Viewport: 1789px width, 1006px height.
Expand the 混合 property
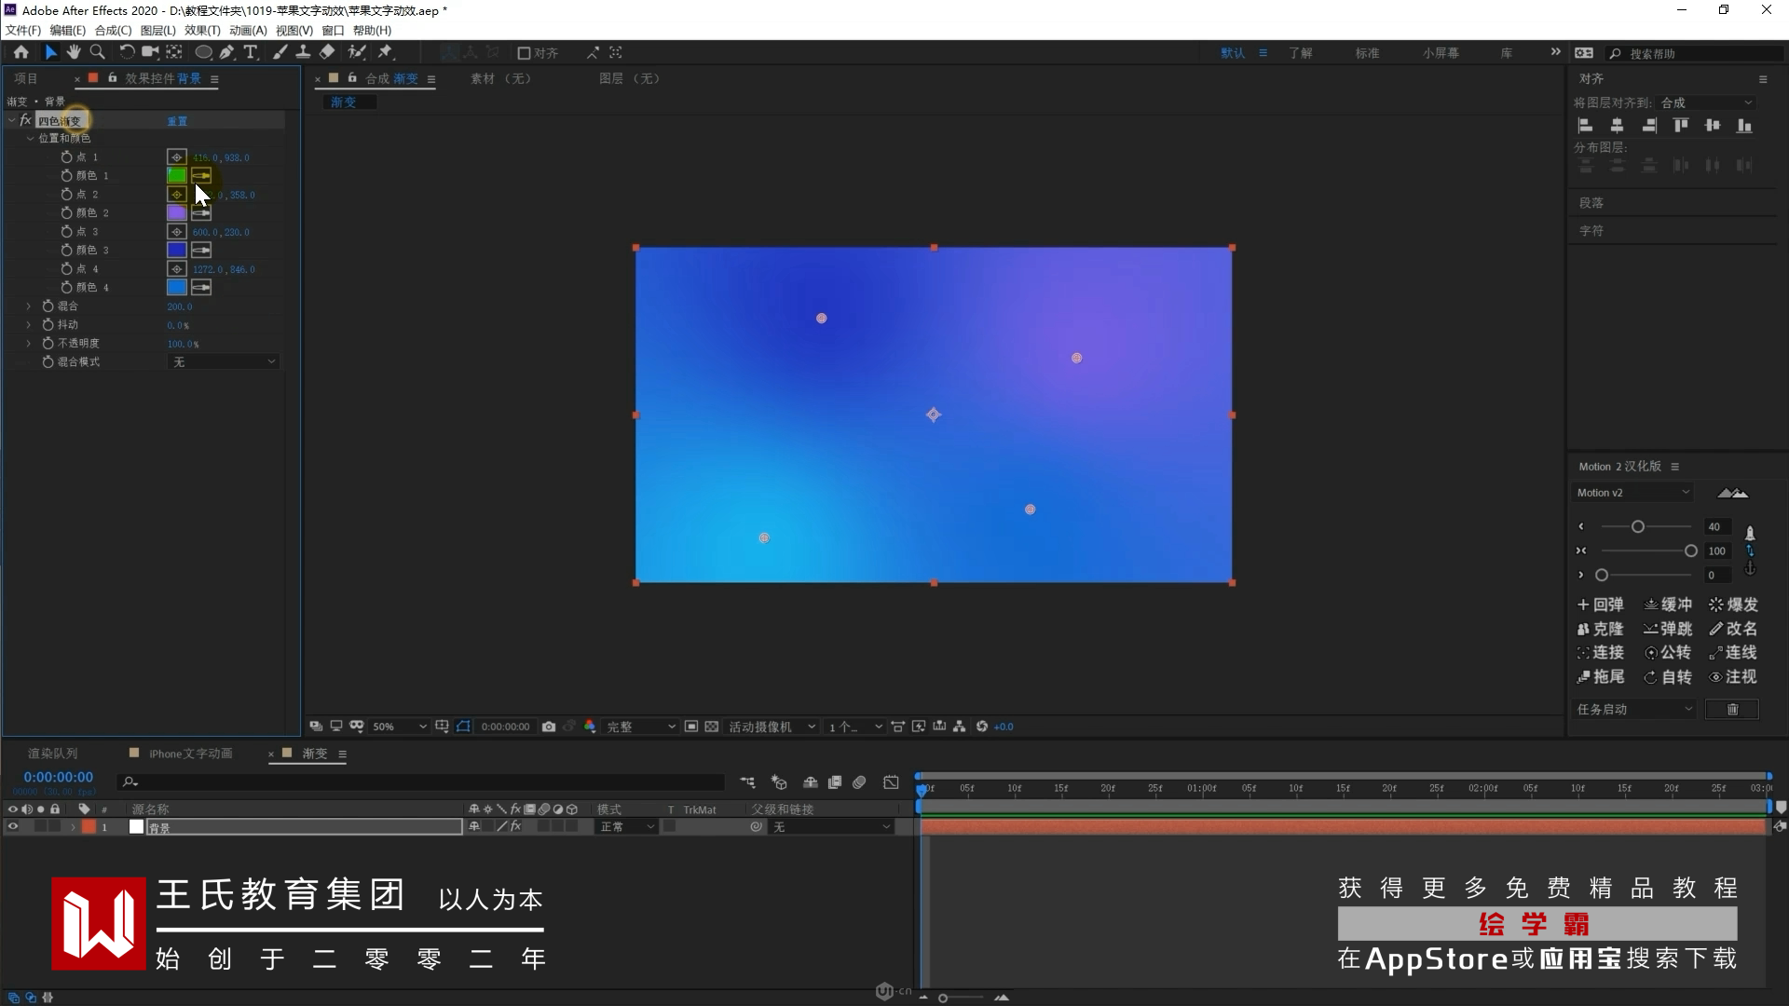pos(29,306)
